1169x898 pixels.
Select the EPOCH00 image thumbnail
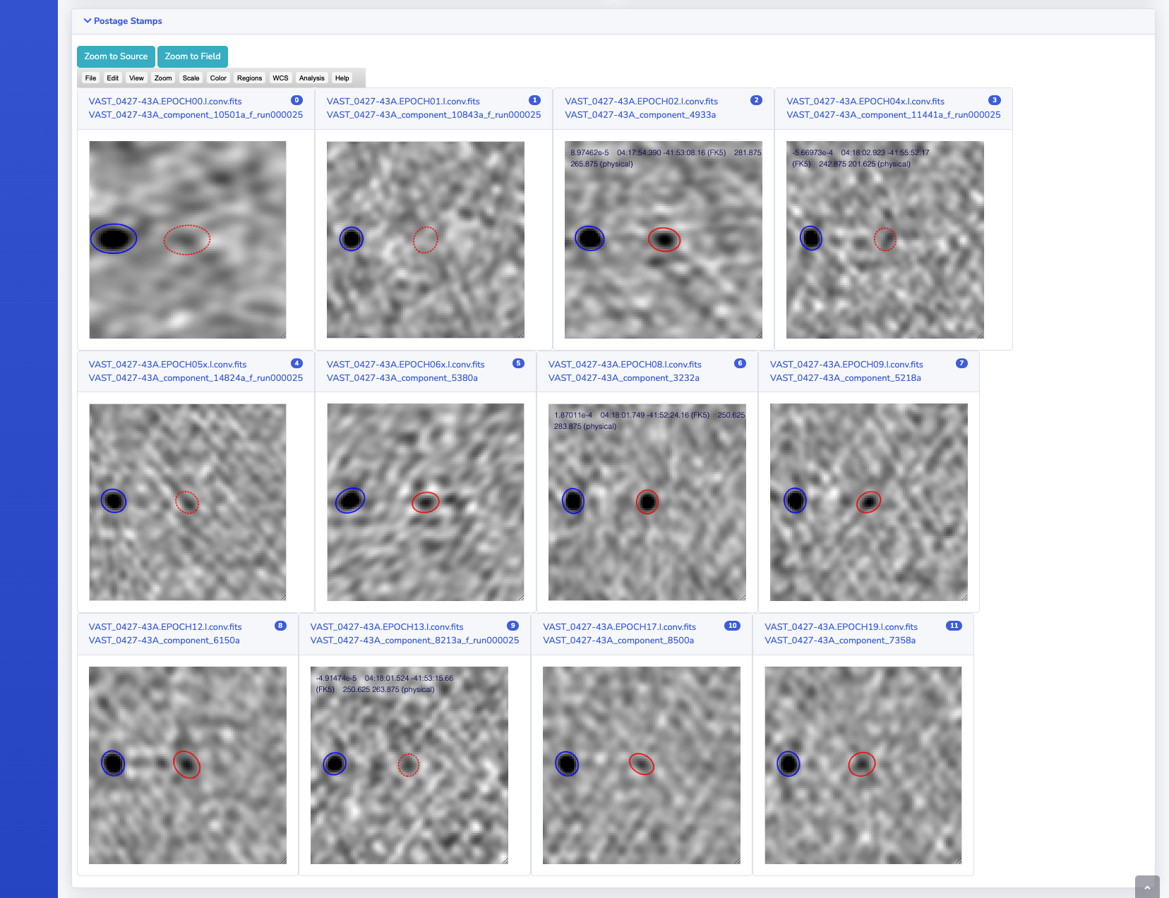[x=188, y=240]
